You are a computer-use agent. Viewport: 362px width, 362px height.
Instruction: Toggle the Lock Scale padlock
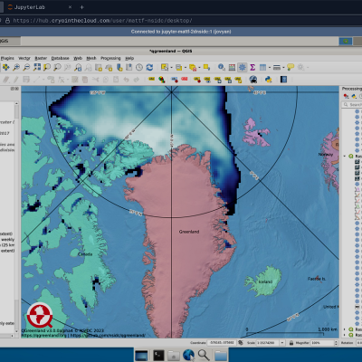click(x=291, y=343)
